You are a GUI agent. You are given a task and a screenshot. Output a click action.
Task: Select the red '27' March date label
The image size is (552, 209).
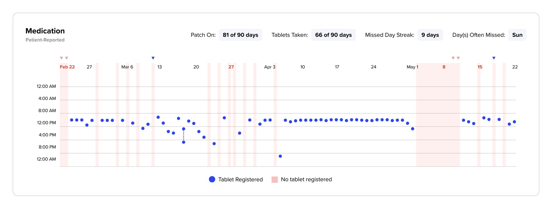231,67
